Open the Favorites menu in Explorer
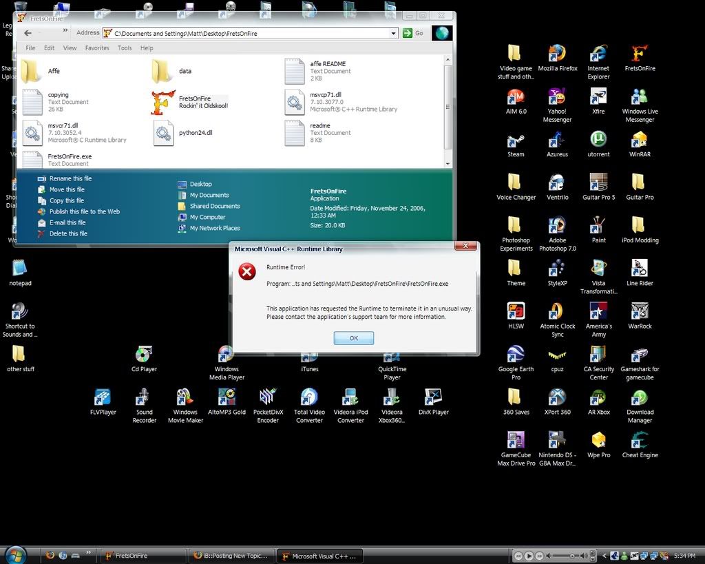 (97, 48)
